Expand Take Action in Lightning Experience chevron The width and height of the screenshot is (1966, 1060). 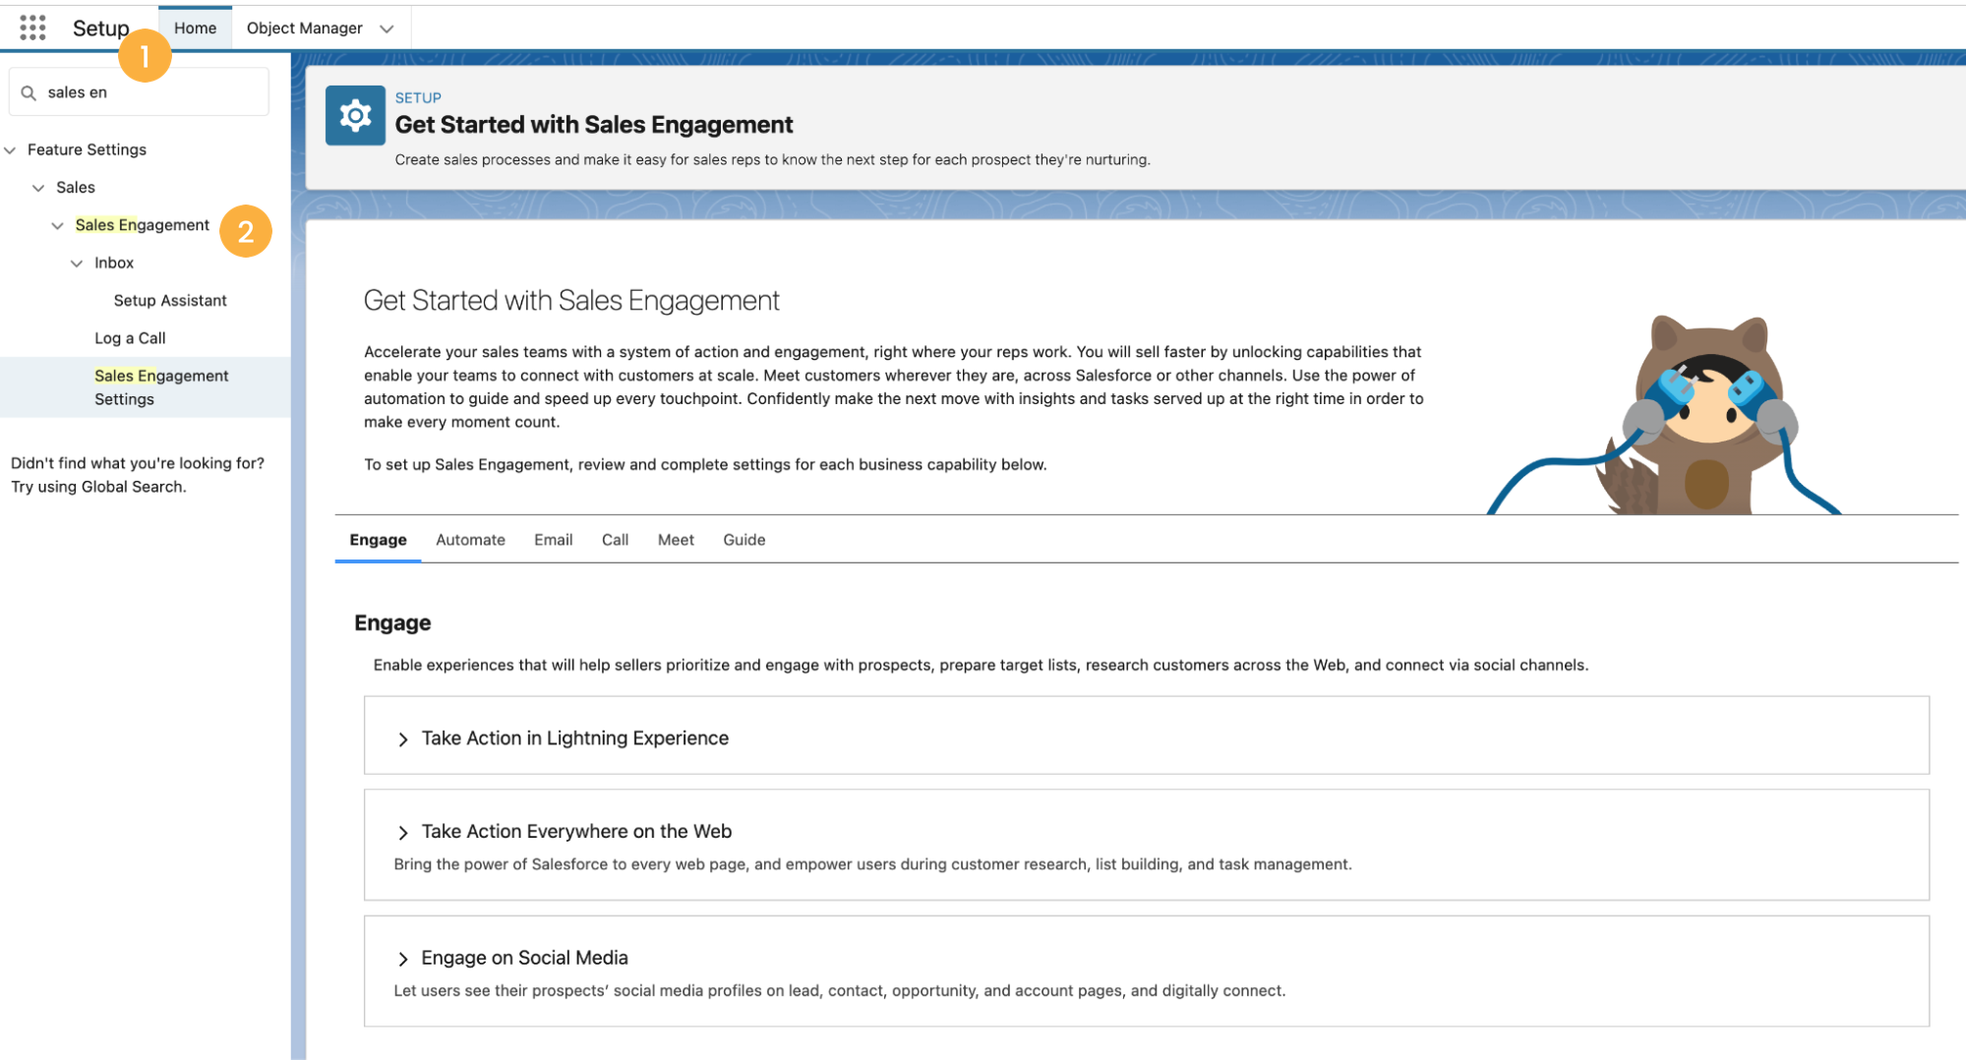pos(402,739)
